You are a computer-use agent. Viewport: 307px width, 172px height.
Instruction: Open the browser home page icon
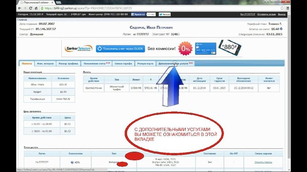pyautogui.click(x=36, y=8)
